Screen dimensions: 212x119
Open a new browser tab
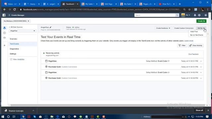pyautogui.click(x=180, y=4)
